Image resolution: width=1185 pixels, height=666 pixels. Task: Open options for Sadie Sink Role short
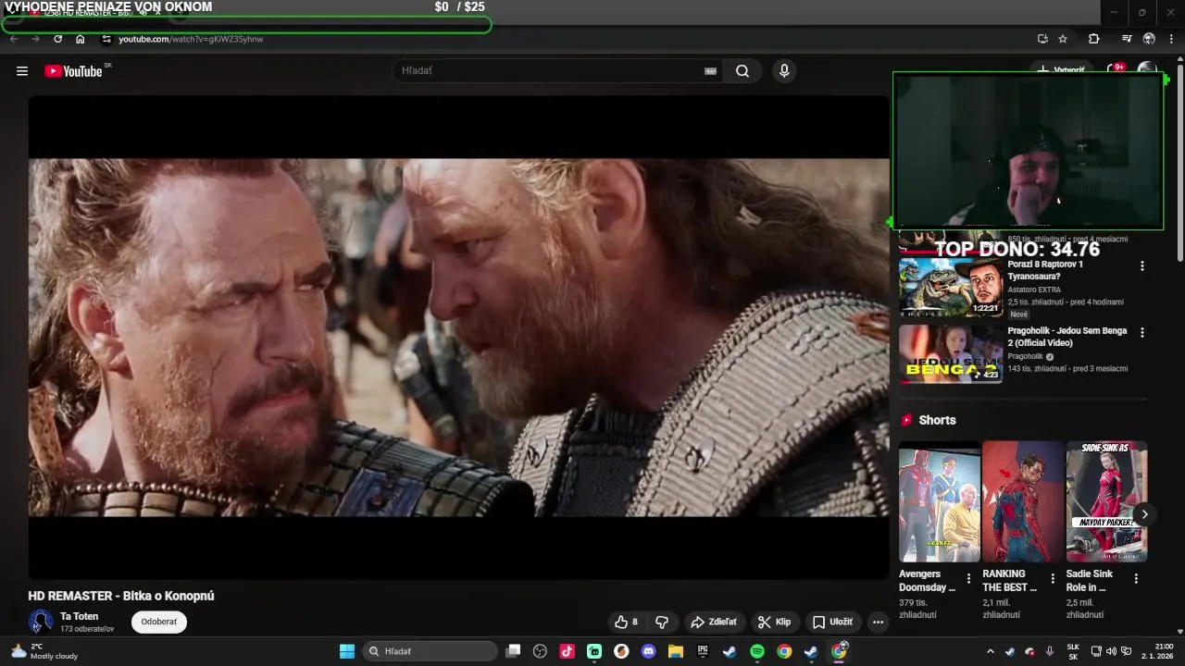click(1136, 578)
